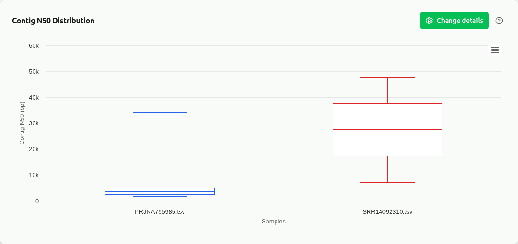Viewport: 518px width, 244px height.
Task: Click the red median line of SRR14092310
Action: tap(387, 130)
